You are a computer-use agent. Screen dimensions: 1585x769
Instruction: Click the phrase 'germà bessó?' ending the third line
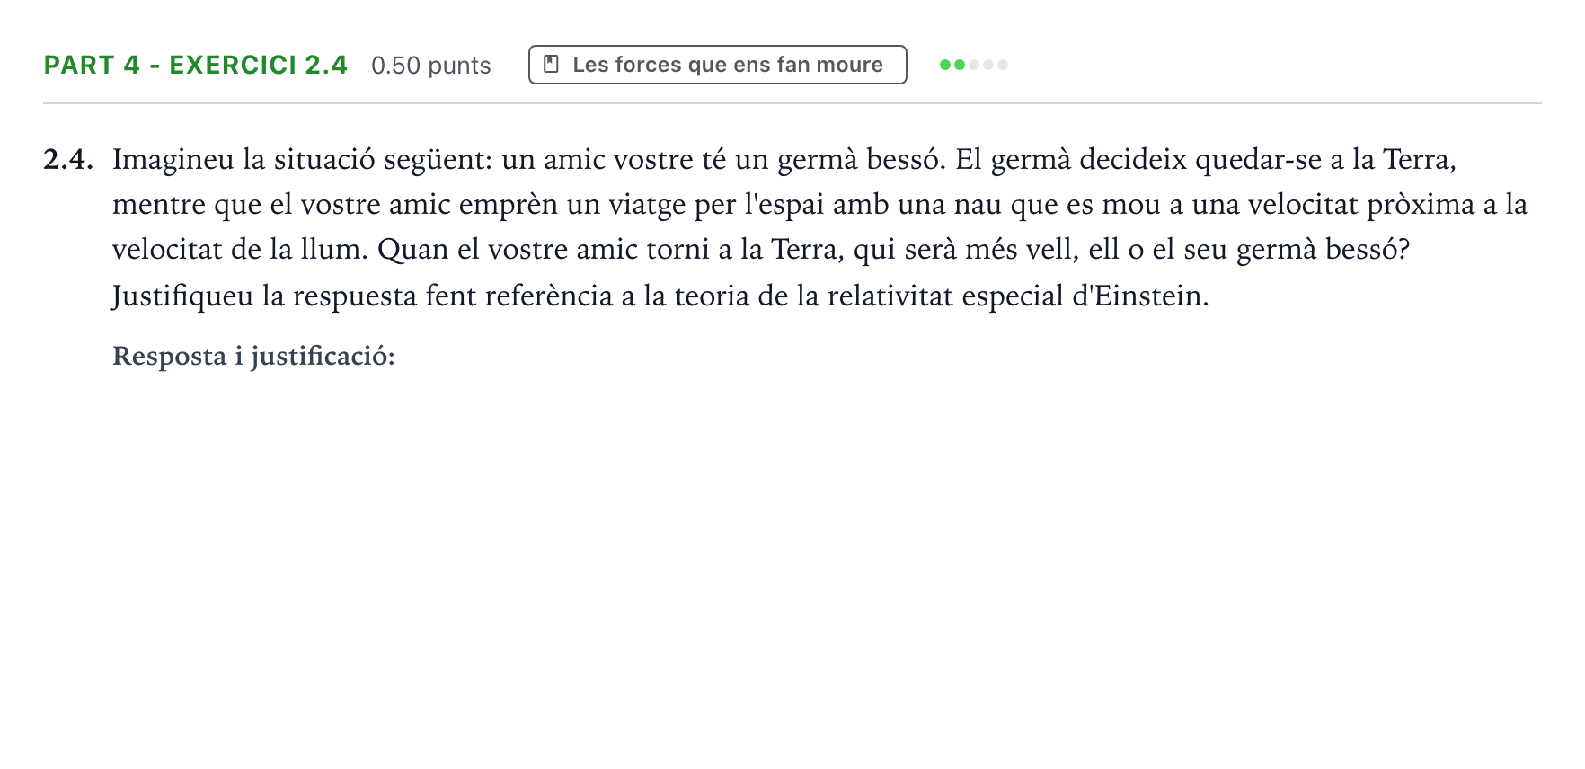[x=1323, y=250]
